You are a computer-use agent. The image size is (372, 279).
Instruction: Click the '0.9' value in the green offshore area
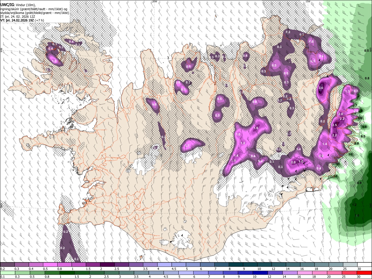tap(359, 183)
